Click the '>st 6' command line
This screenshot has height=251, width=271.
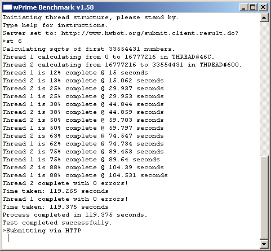(x=12, y=41)
